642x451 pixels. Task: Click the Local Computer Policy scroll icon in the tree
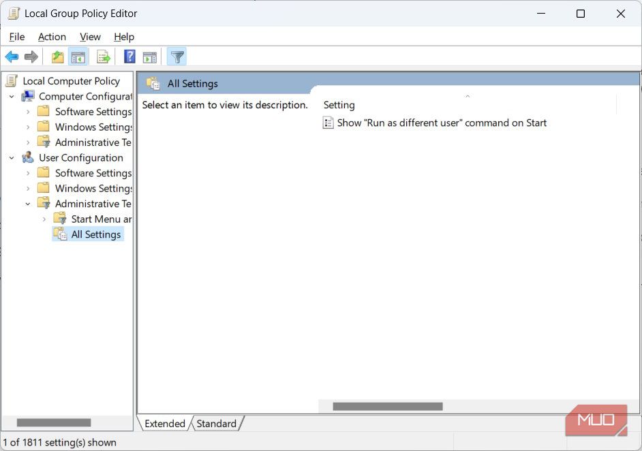(12, 80)
